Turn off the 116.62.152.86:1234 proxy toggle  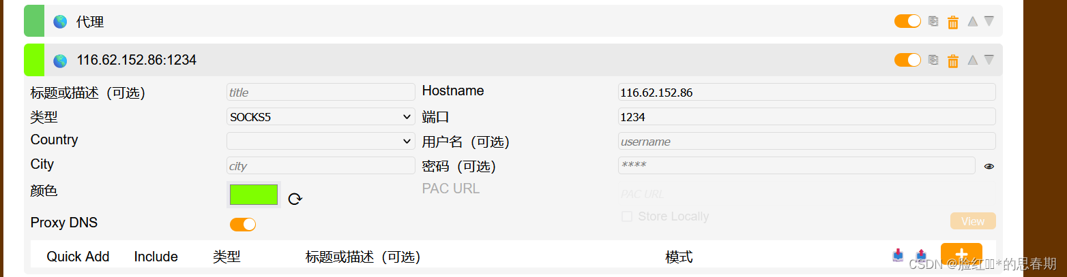point(907,61)
